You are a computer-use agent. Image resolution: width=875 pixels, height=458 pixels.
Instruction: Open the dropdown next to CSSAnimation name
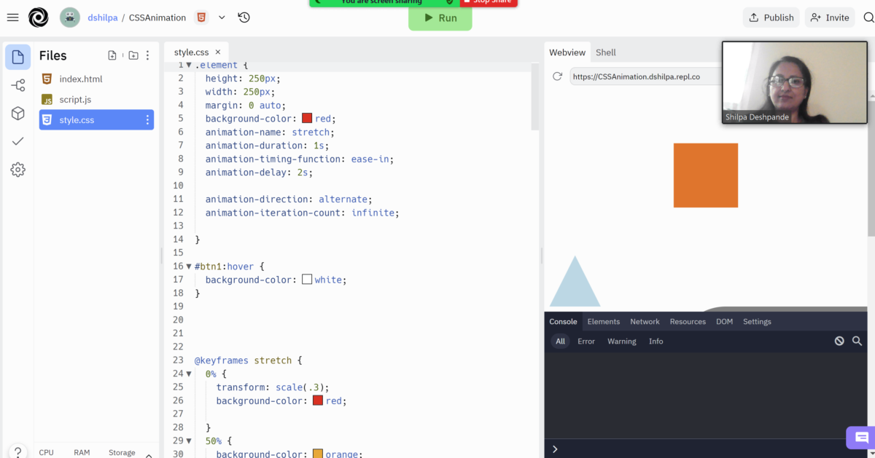[220, 17]
